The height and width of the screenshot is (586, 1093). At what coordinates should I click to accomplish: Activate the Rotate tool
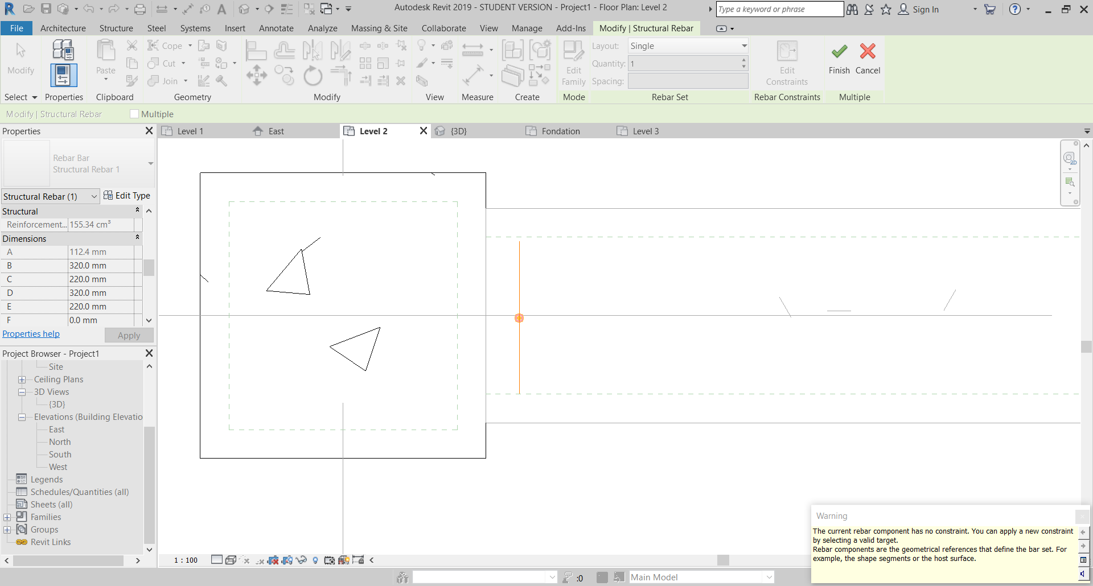(x=313, y=76)
